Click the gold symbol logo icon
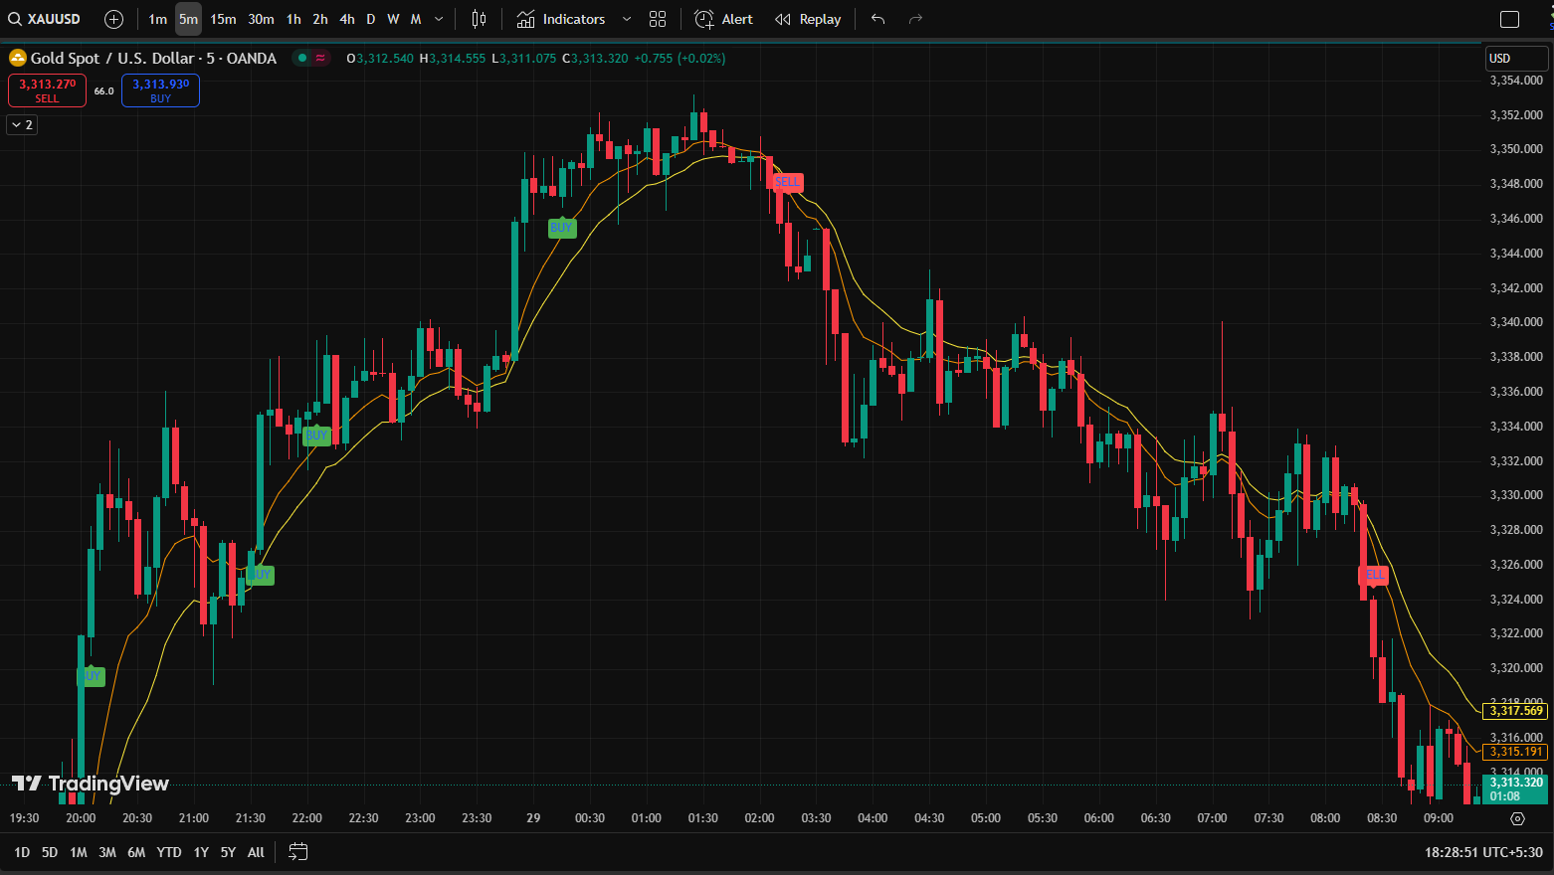The image size is (1554, 875). [17, 58]
